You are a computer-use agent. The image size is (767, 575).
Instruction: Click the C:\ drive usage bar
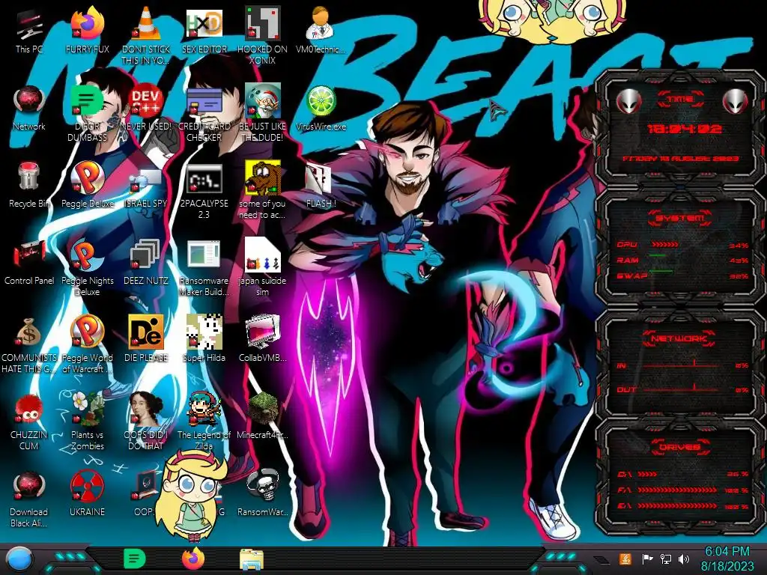[x=647, y=474]
